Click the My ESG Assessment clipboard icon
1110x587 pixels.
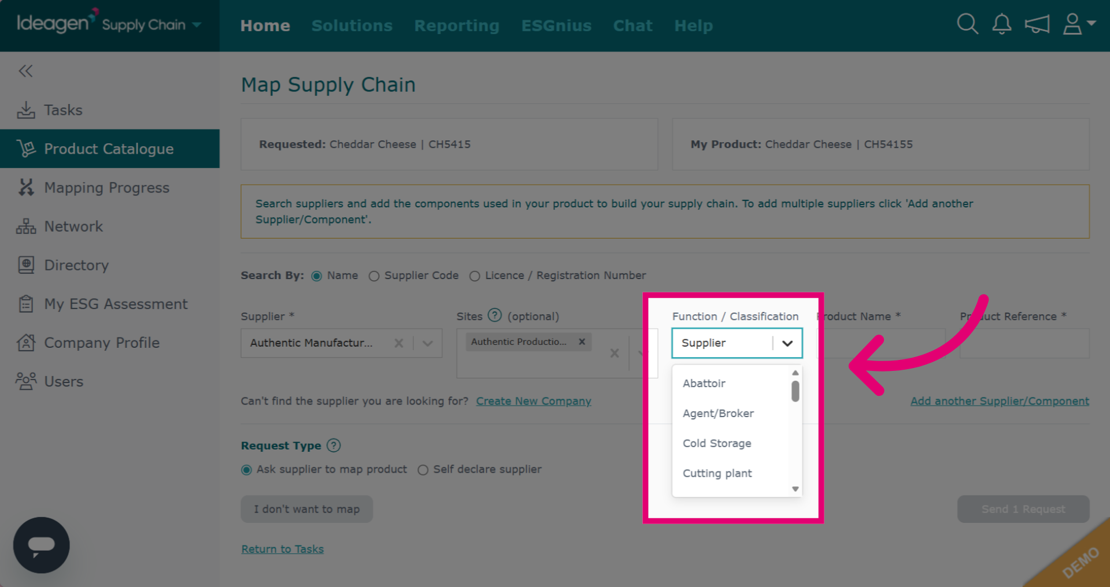26,304
